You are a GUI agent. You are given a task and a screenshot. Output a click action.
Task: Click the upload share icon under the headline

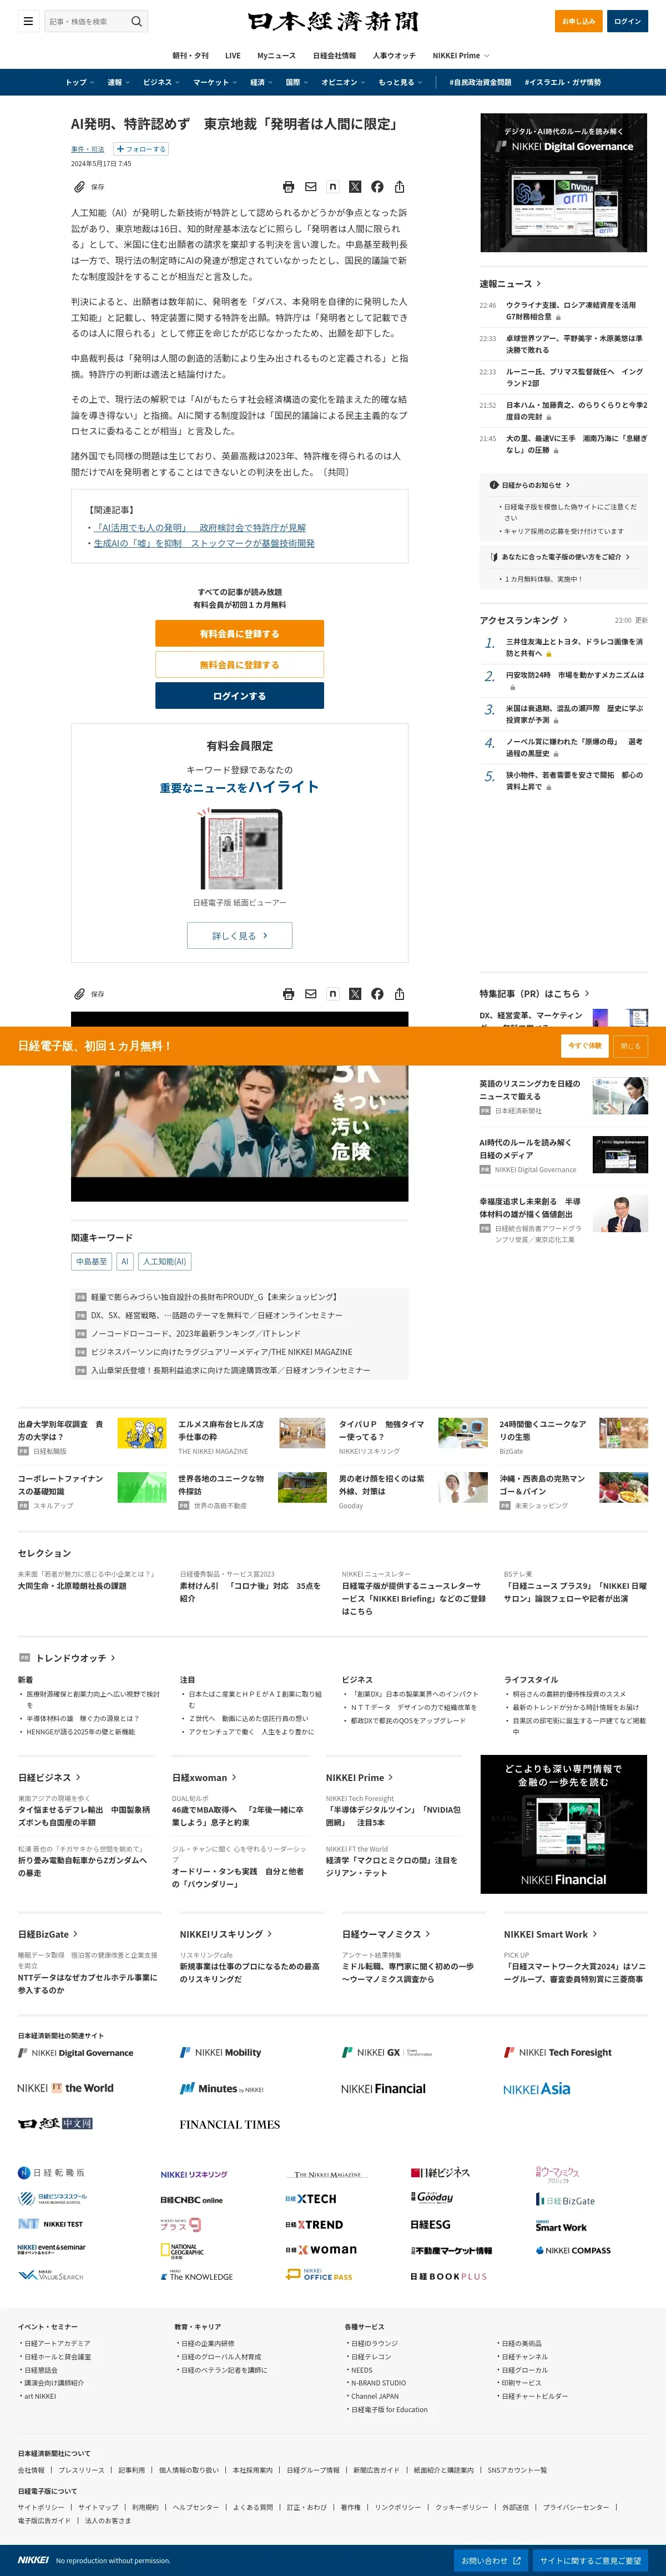click(x=400, y=187)
